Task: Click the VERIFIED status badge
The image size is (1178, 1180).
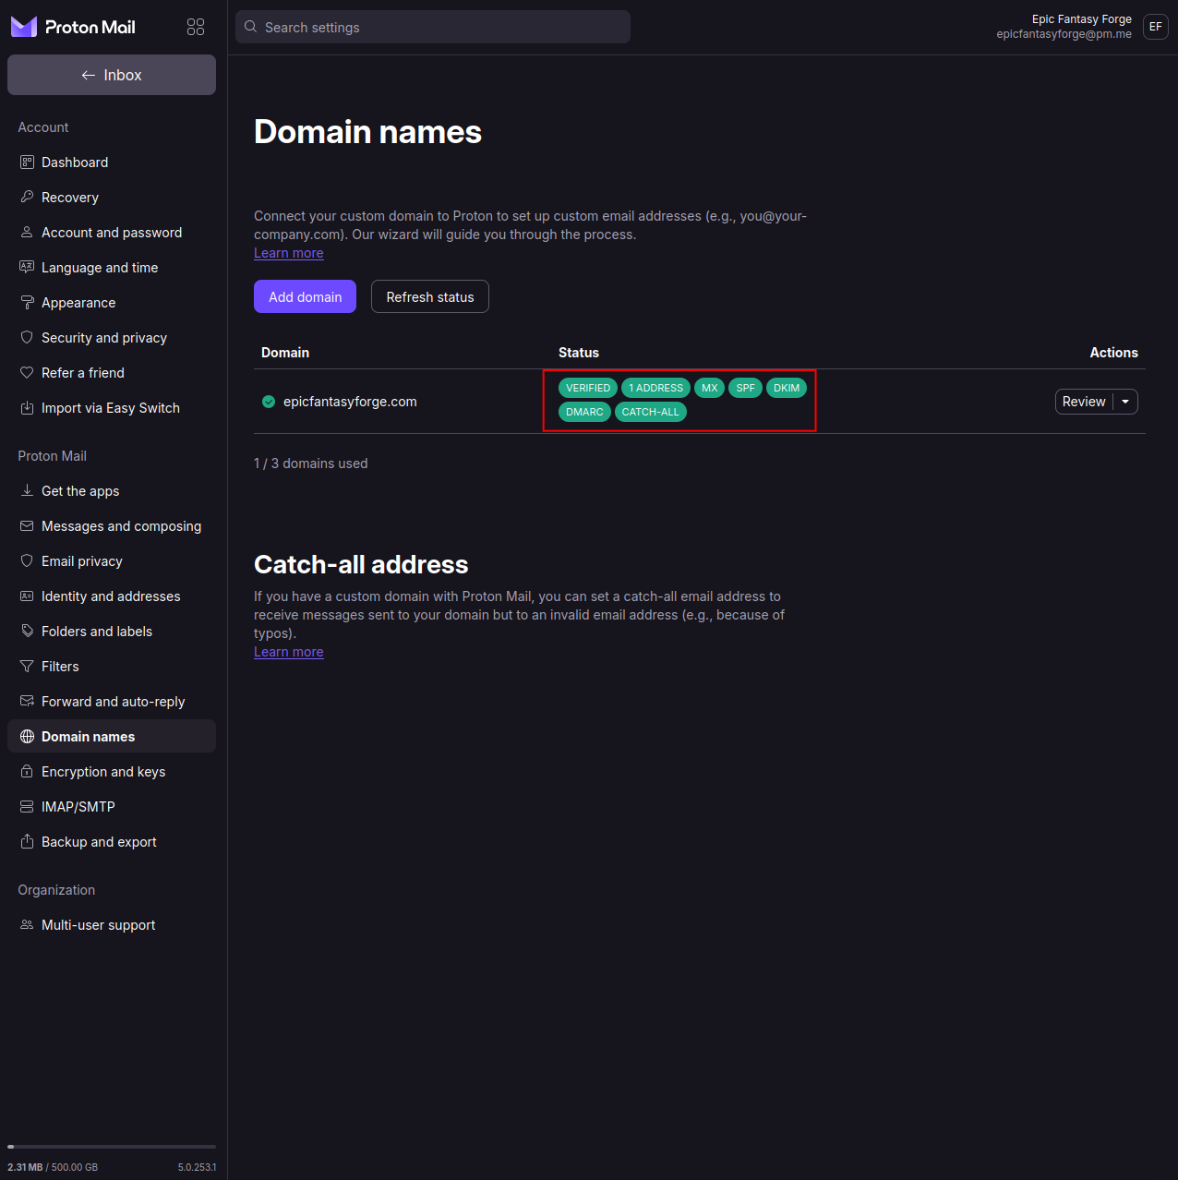Action: pyautogui.click(x=588, y=388)
